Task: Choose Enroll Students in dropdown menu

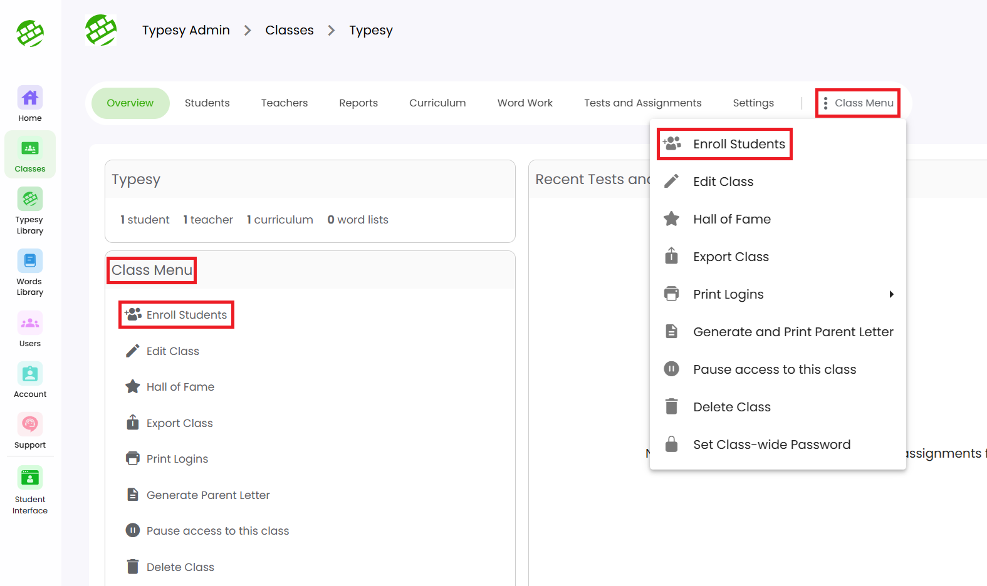Action: coord(738,144)
